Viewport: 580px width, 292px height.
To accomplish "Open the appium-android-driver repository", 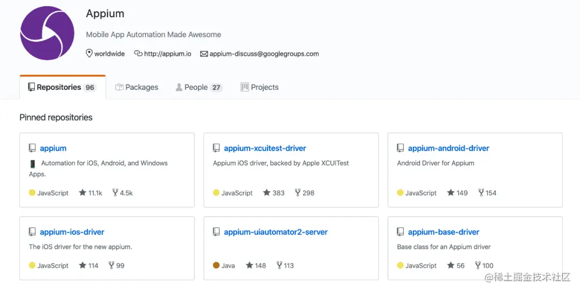I will pos(448,148).
